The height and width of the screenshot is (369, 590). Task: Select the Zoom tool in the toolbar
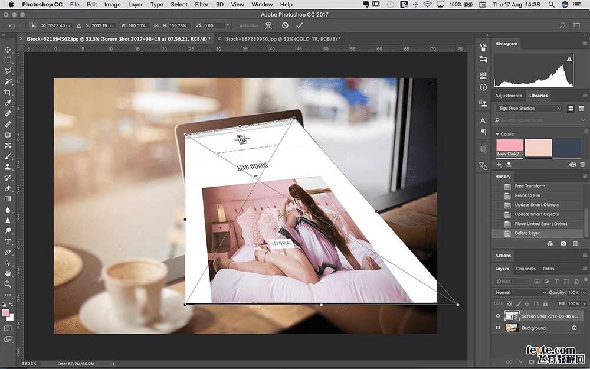[8, 284]
